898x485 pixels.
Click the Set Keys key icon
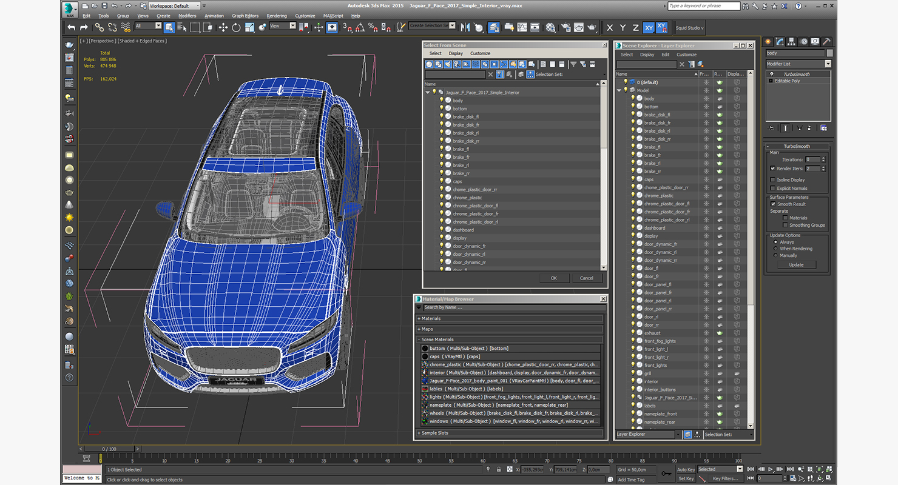(666, 473)
